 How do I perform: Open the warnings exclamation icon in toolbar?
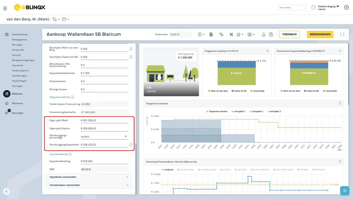tap(200, 34)
